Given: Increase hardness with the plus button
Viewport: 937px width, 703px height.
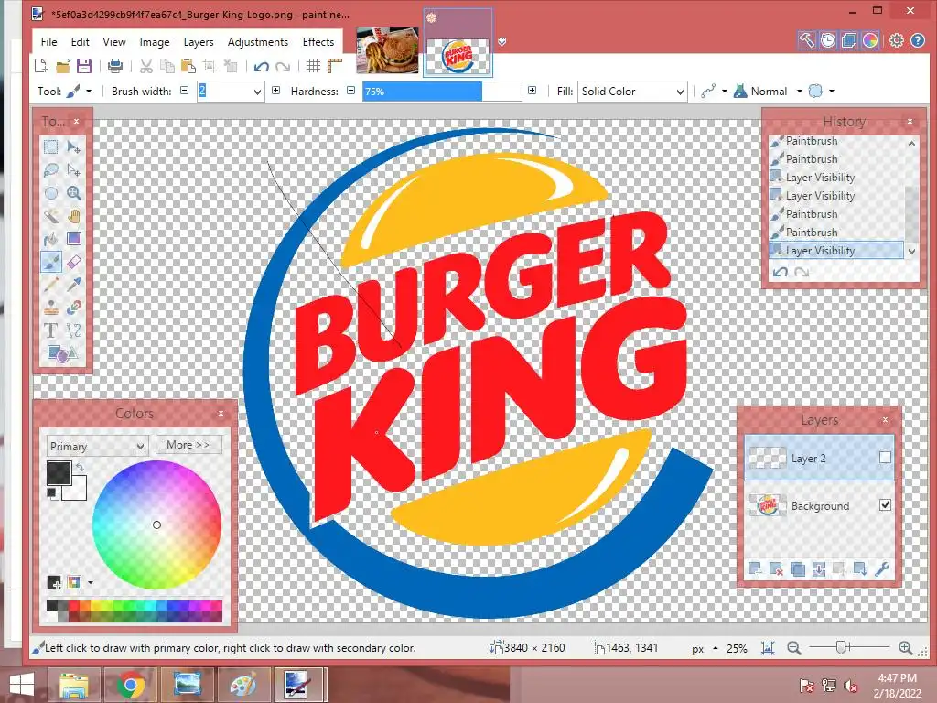Looking at the screenshot, I should pos(532,91).
